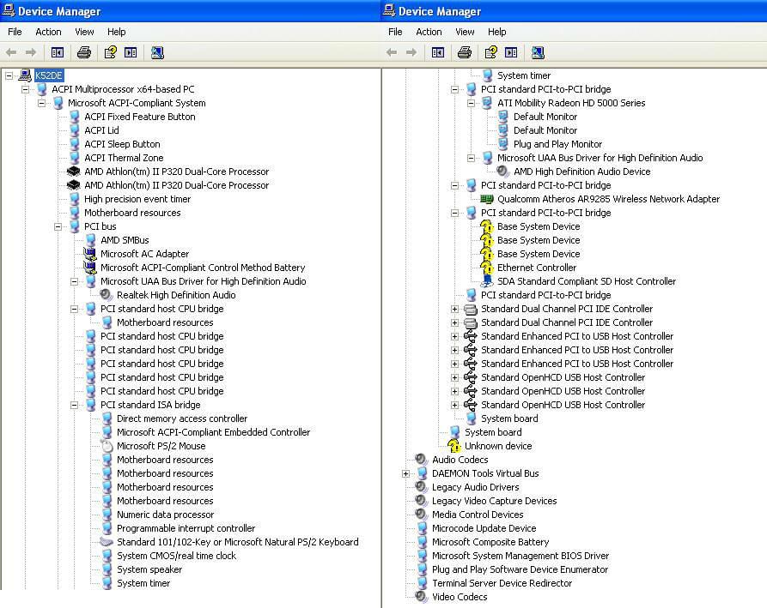Expand the first Standard OpenHCD USB Host Controller
This screenshot has width=767, height=608.
[x=454, y=377]
